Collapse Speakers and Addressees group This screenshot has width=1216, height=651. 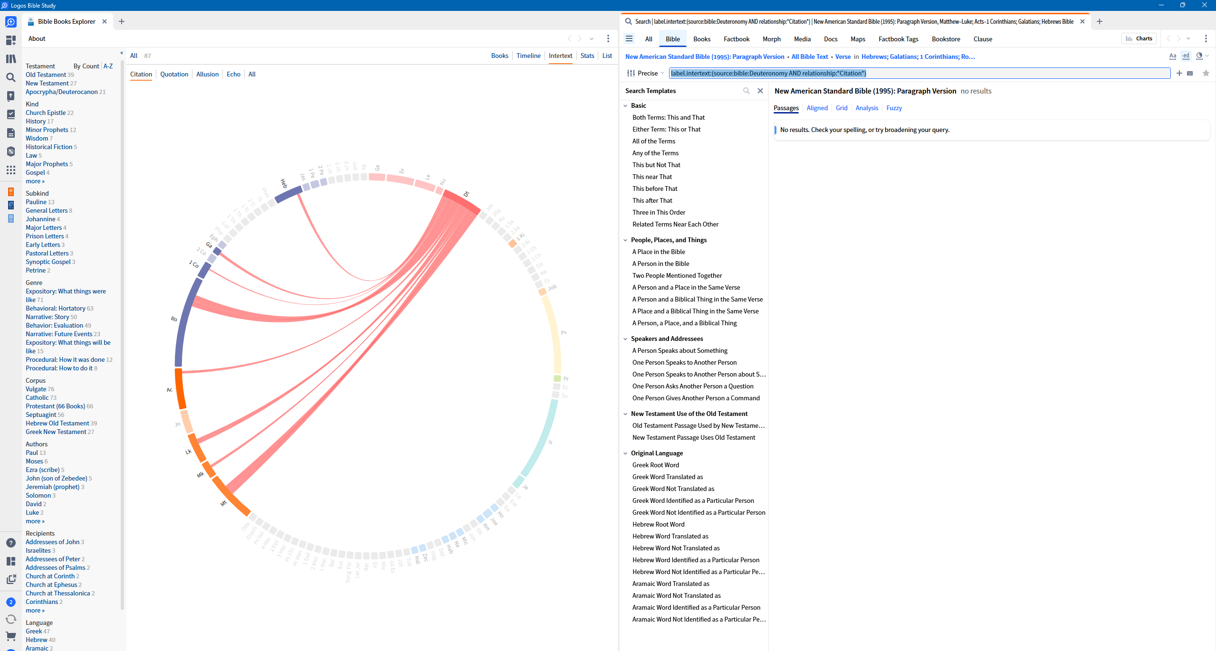(x=625, y=339)
